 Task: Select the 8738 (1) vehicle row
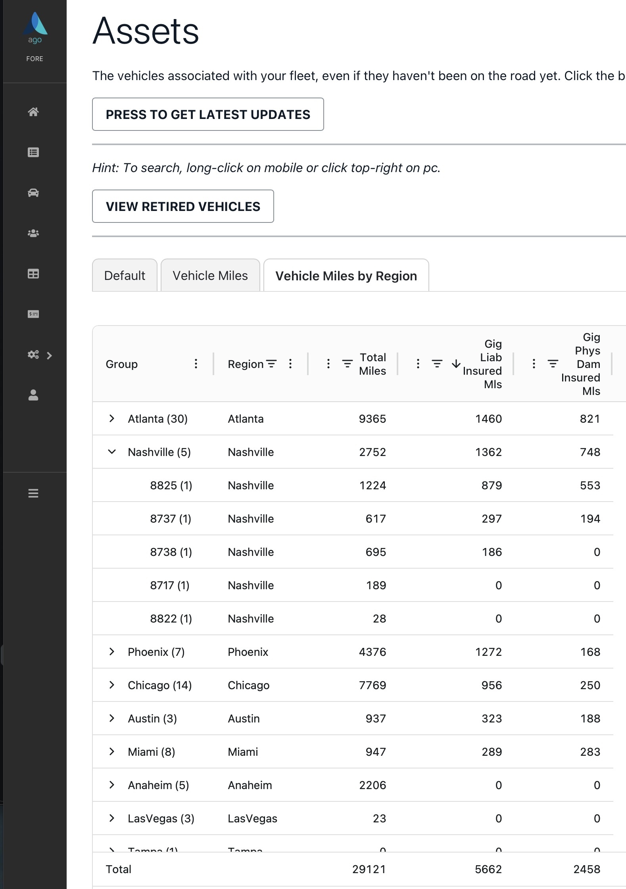[353, 552]
